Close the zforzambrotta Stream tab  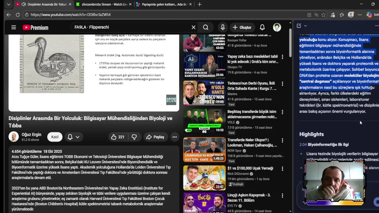(130, 4)
